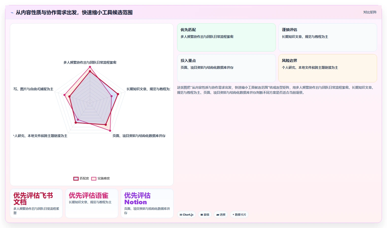Click radar axis label 页面、项目资料与结构化数据库并存
The height and width of the screenshot is (228, 387).
[x=139, y=136]
